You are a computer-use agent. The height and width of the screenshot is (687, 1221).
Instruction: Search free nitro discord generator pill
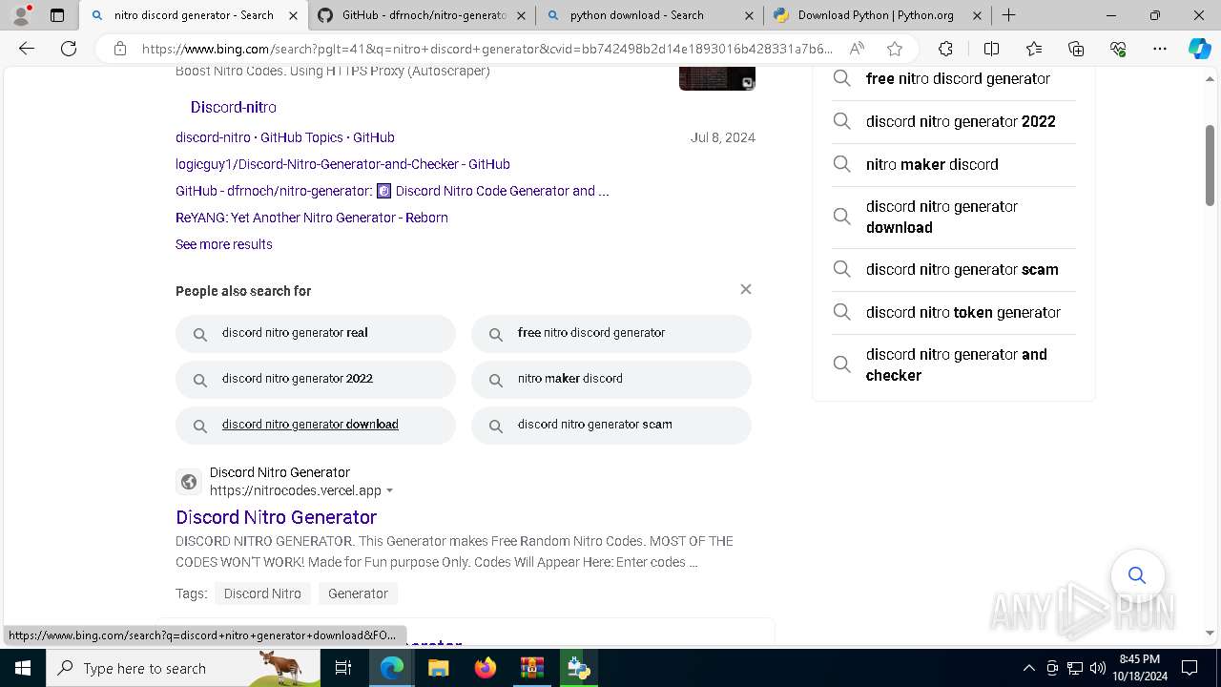pos(611,333)
